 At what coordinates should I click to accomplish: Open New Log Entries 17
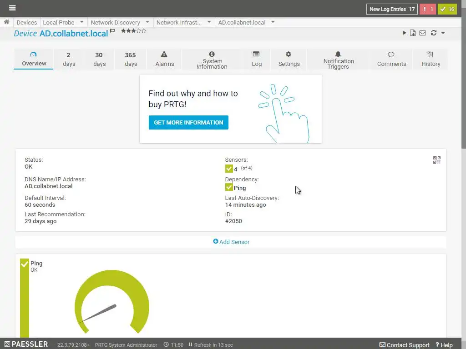[x=392, y=9]
